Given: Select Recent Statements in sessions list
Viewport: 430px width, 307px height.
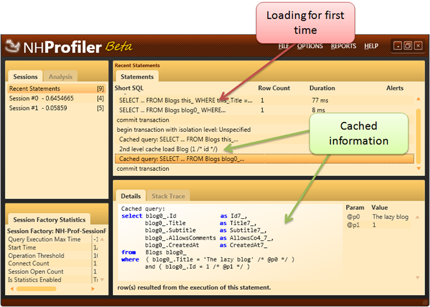Looking at the screenshot, I should click(56, 89).
